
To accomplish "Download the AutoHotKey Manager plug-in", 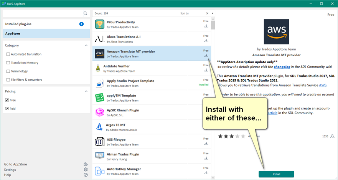I will 206,173.
